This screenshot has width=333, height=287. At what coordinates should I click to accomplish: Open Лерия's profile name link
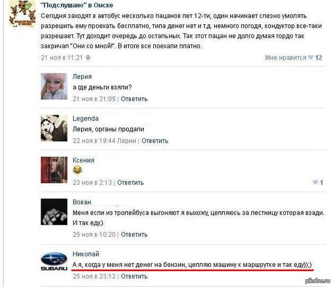(x=82, y=77)
